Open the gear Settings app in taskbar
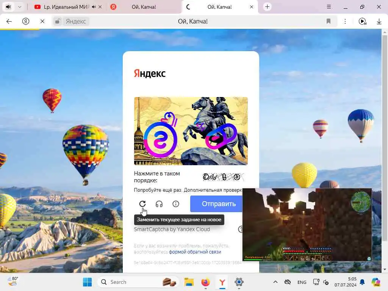The height and width of the screenshot is (291, 388). 239,282
